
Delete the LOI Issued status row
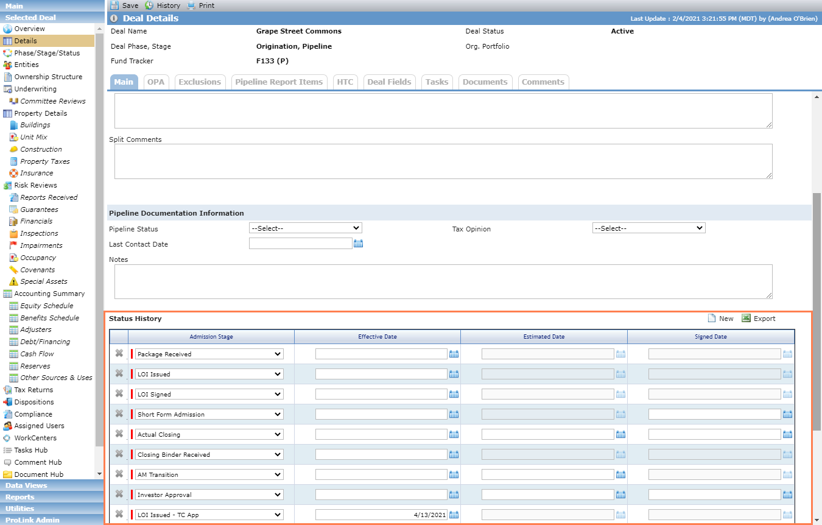coord(119,373)
